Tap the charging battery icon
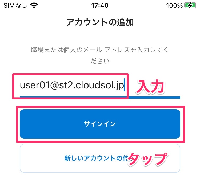The width and height of the screenshot is (200, 178). [x=191, y=6]
